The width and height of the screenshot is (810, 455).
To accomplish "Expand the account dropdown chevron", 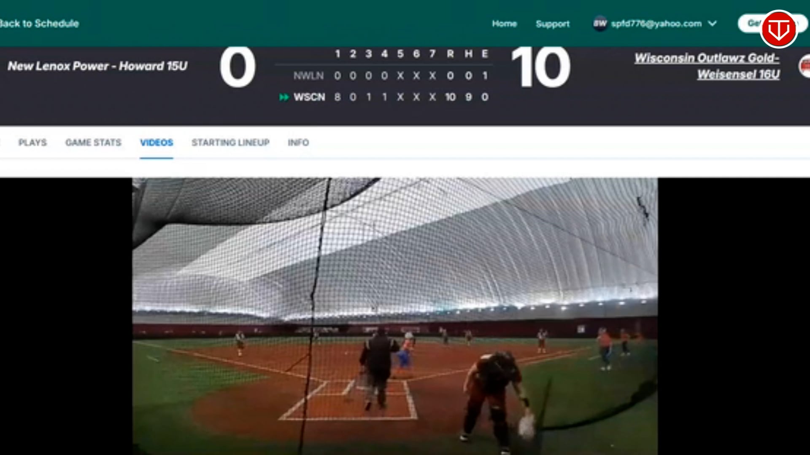I will coord(713,24).
